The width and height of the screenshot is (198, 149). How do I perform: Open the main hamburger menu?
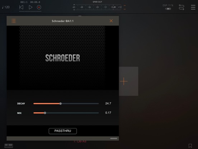193,7
